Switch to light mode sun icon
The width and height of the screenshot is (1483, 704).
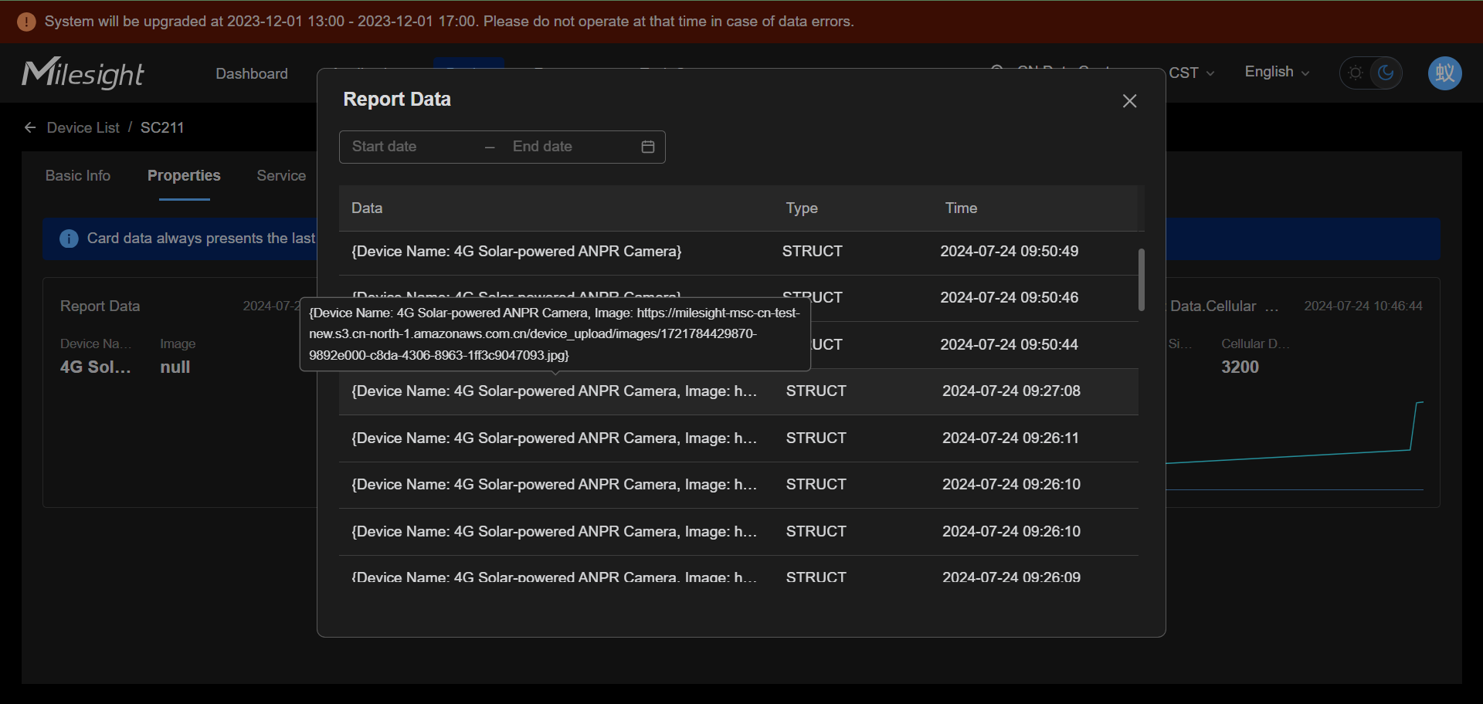(x=1356, y=73)
